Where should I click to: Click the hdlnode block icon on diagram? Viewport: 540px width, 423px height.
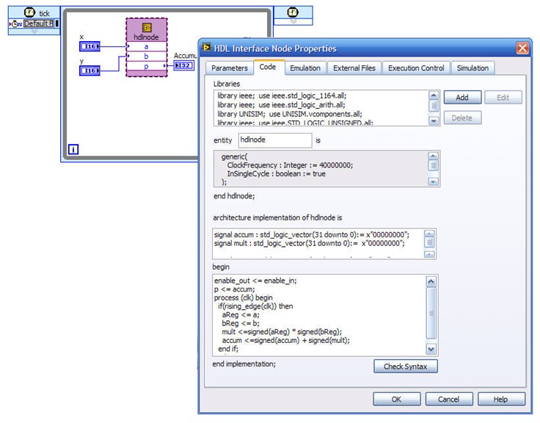click(x=147, y=28)
